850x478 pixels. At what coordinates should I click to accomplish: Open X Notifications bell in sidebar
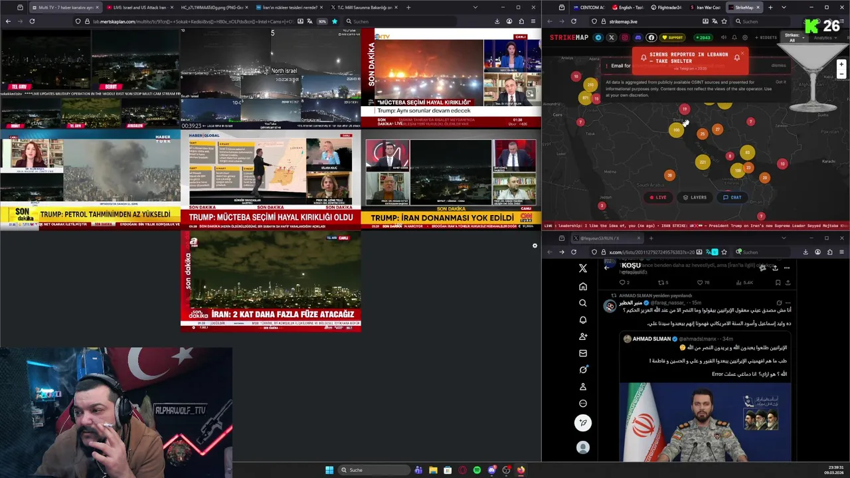coord(583,319)
